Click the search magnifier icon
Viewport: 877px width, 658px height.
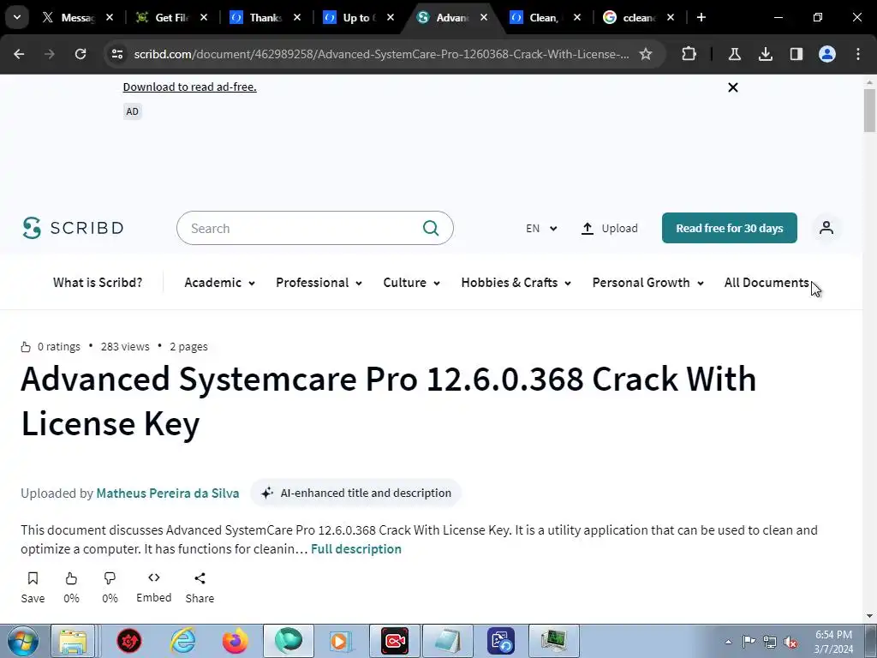pos(430,228)
